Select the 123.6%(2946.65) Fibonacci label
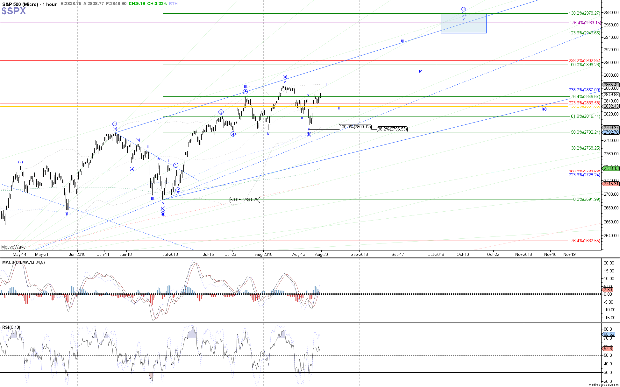Screen dimensions: 620x387 [x=584, y=33]
